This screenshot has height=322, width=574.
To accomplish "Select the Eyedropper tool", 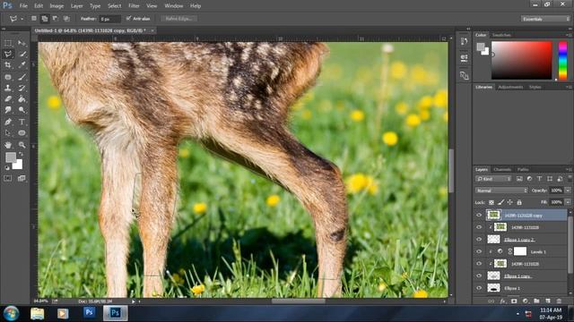I will (x=22, y=65).
